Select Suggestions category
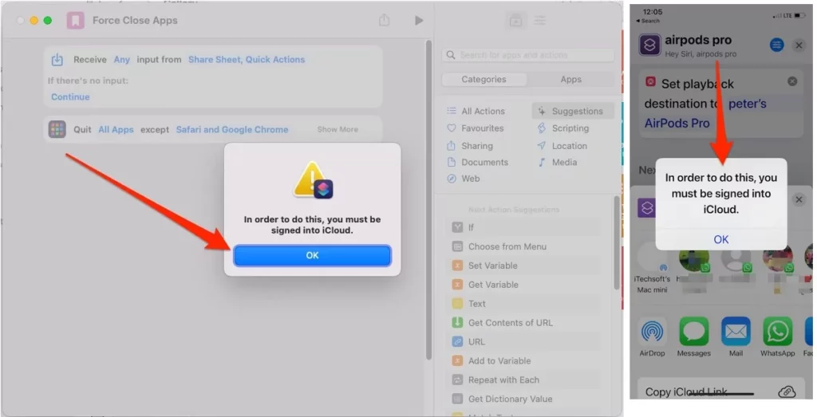The image size is (817, 417). 573,111
